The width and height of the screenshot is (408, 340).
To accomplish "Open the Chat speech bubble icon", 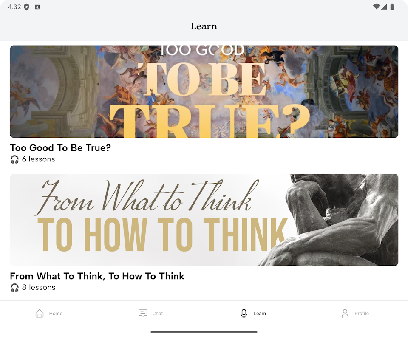I will click(143, 314).
